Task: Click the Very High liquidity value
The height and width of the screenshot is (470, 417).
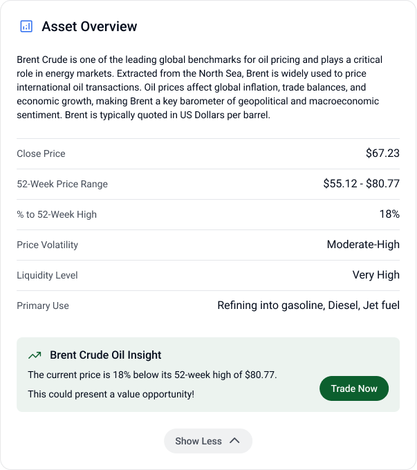Action: pyautogui.click(x=376, y=275)
